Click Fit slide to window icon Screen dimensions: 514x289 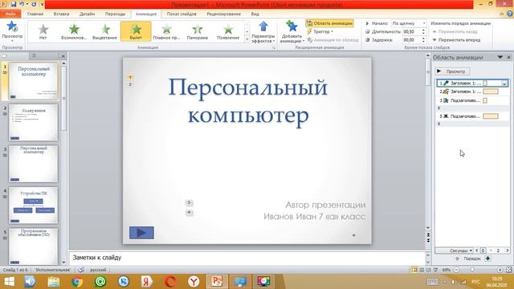pos(508,270)
